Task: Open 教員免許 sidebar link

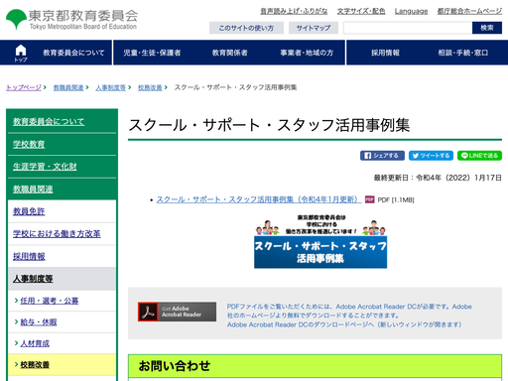Action: (x=29, y=211)
